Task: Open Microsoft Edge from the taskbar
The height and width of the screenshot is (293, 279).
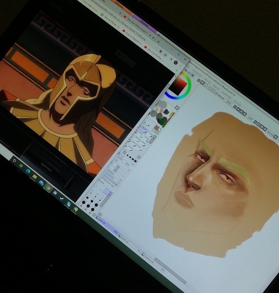Action: tap(28, 171)
